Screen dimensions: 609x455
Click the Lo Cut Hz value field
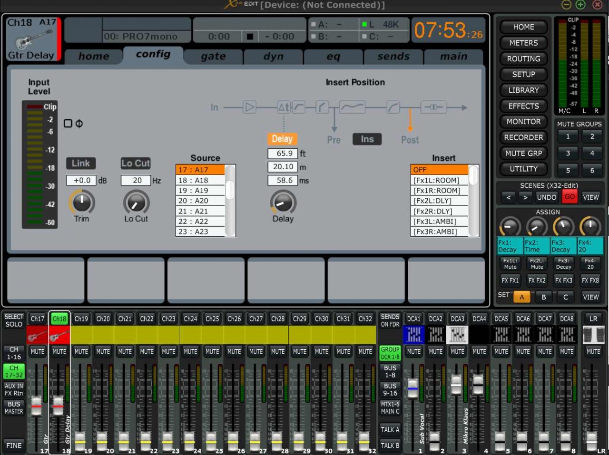136,181
